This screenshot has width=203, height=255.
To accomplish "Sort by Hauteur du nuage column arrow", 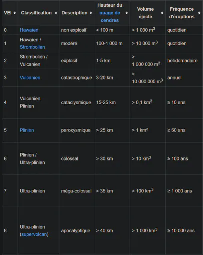I will (x=127, y=13).
